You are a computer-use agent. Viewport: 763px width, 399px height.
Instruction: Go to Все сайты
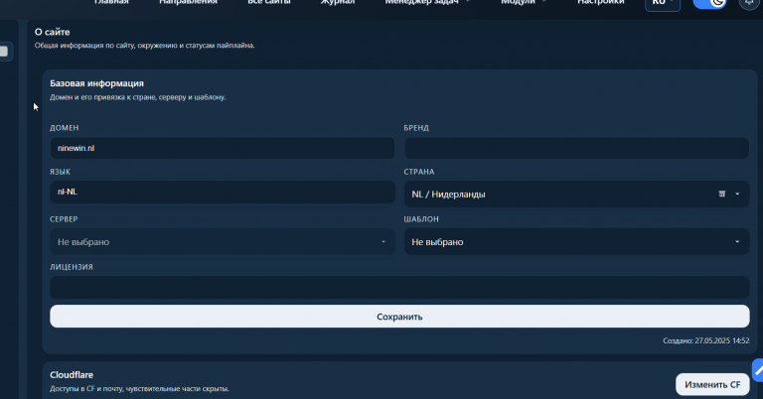268,2
